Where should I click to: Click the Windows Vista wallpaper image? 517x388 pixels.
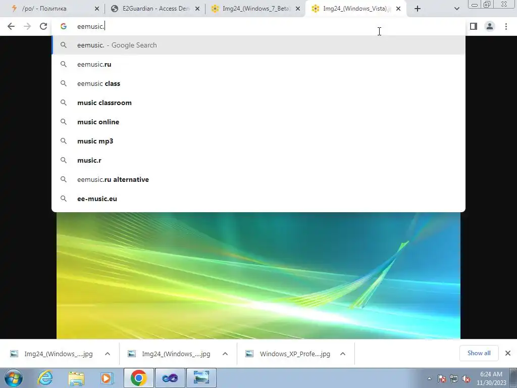pyautogui.click(x=258, y=275)
